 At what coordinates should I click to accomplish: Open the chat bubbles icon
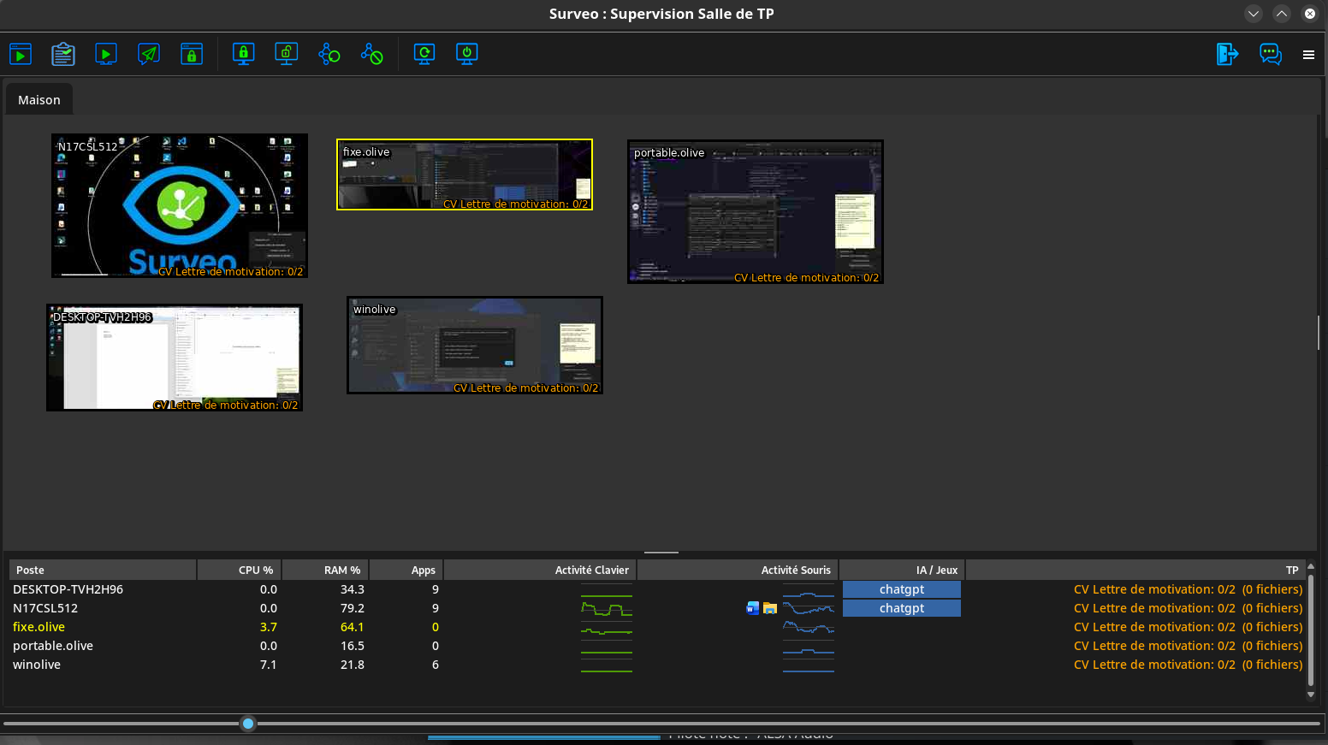pyautogui.click(x=1271, y=55)
